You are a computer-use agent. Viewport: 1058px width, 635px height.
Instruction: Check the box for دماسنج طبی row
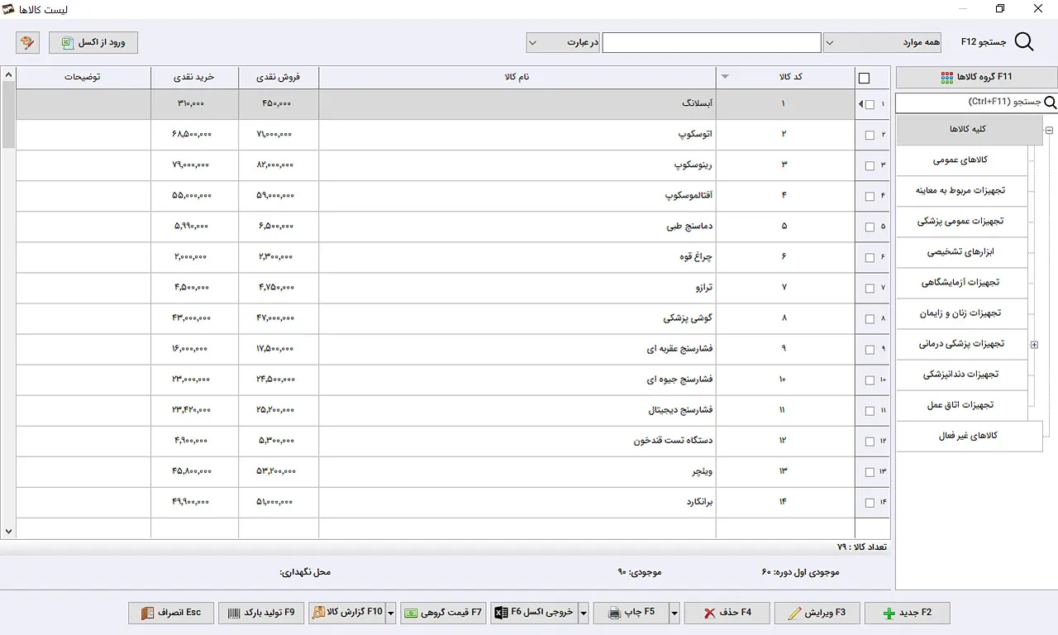(x=870, y=227)
